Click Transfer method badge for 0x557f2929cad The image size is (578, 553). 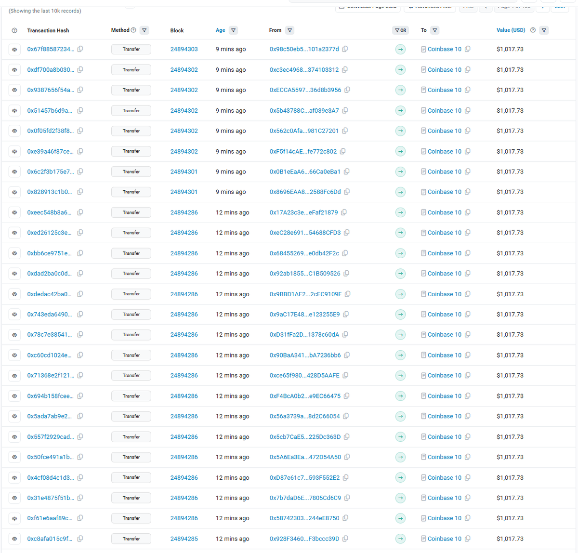131,437
